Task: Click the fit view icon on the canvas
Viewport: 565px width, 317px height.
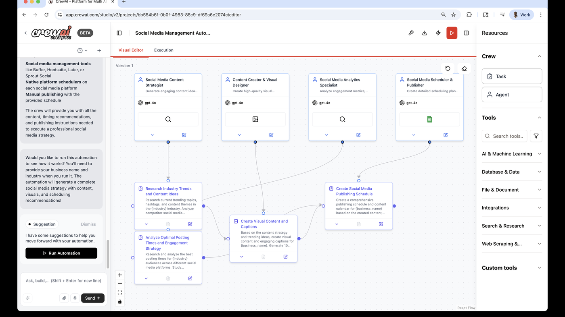Action: pos(120,292)
